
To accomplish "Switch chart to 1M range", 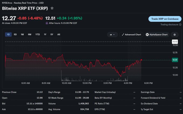I will [x=22, y=35].
